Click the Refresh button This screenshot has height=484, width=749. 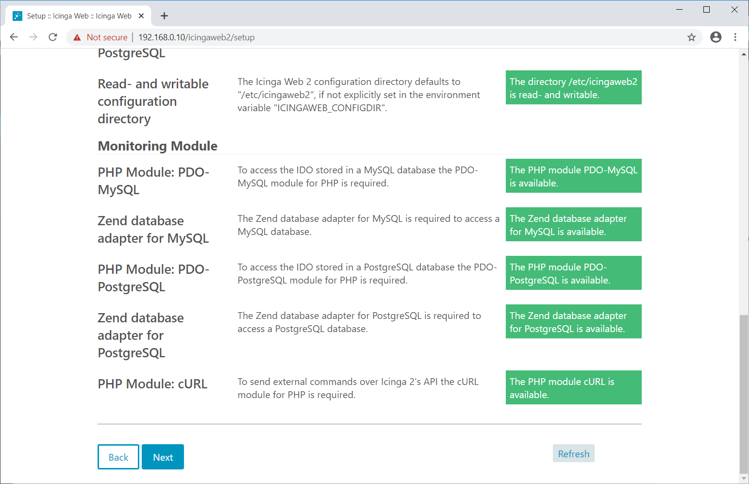pyautogui.click(x=573, y=453)
